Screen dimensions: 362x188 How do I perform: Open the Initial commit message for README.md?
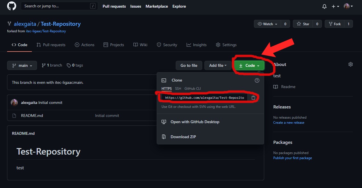[107, 116]
